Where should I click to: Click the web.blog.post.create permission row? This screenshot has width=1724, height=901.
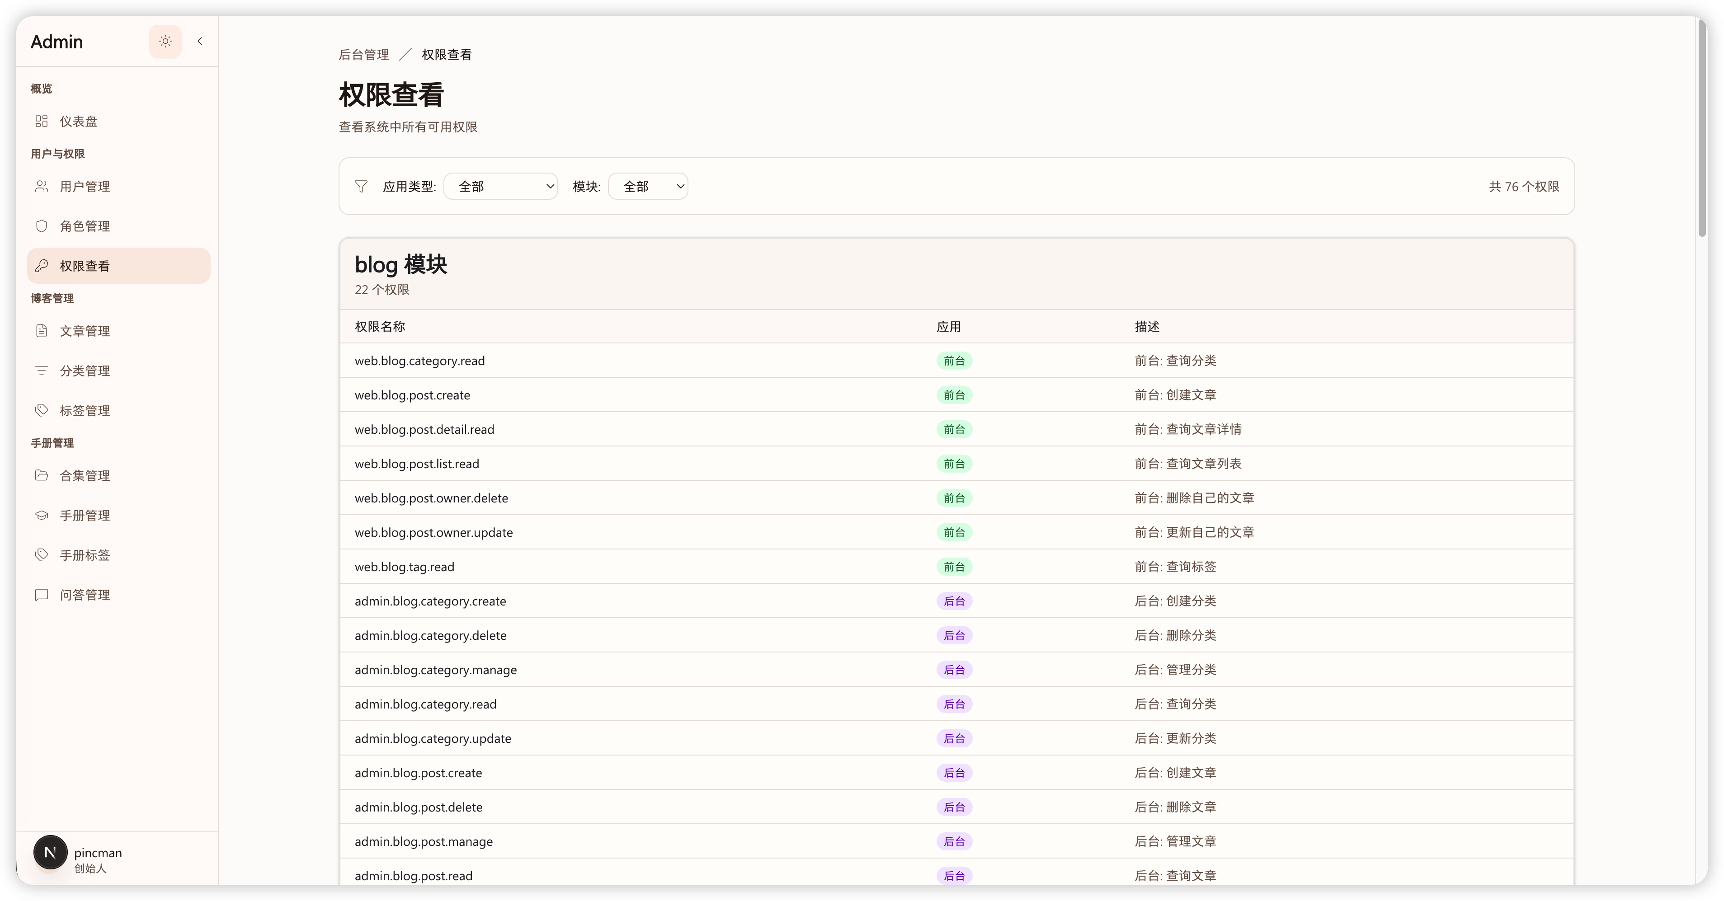[412, 395]
